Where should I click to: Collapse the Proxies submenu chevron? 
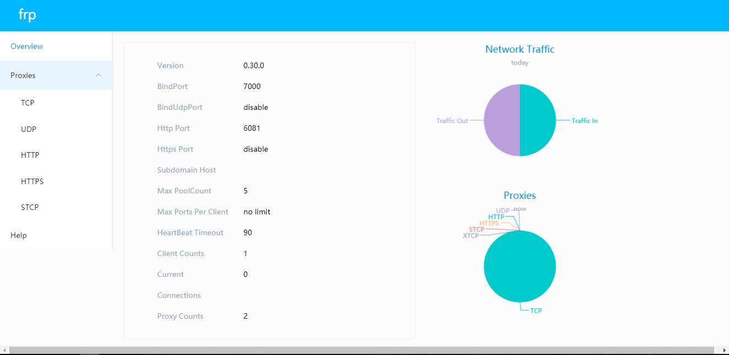98,75
